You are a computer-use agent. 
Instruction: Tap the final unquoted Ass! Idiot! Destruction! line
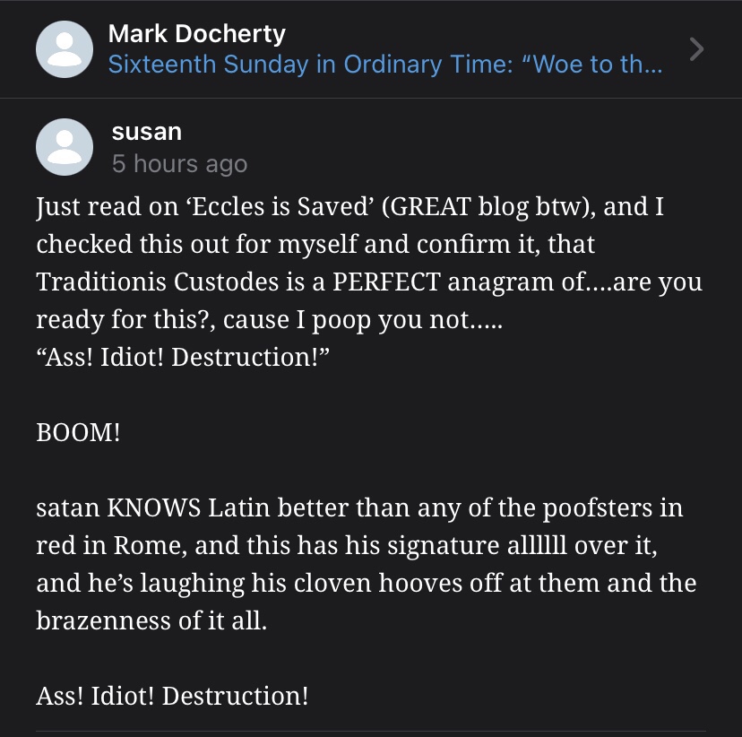click(172, 696)
